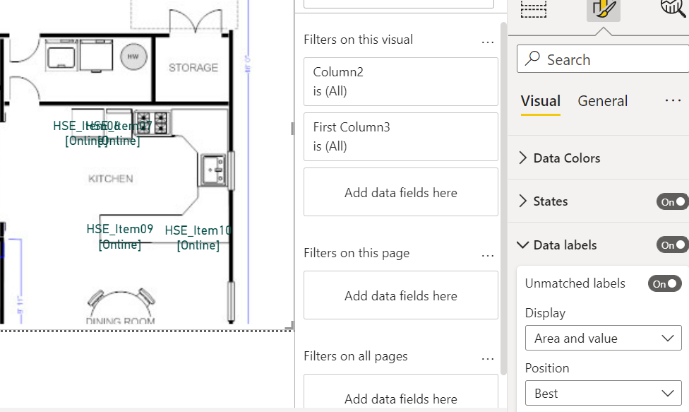Image resolution: width=689 pixels, height=412 pixels.
Task: Click the DINING ROOM label on floor plan
Action: click(121, 321)
